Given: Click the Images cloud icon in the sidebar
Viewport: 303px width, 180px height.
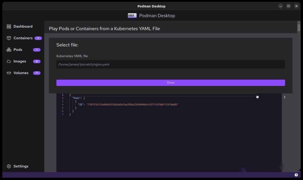Looking at the screenshot, I should 8,61.
